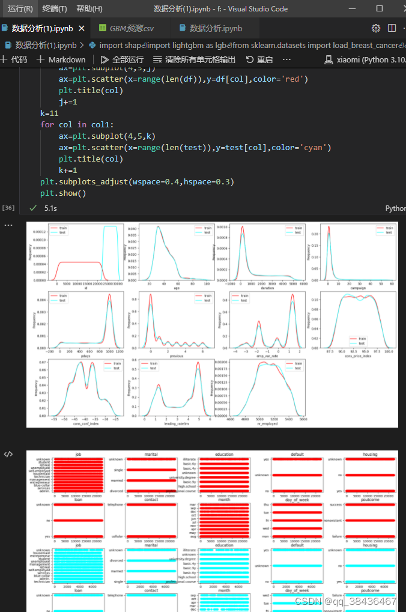Click the cell success checkmark icon
406x612 pixels.
click(33, 208)
